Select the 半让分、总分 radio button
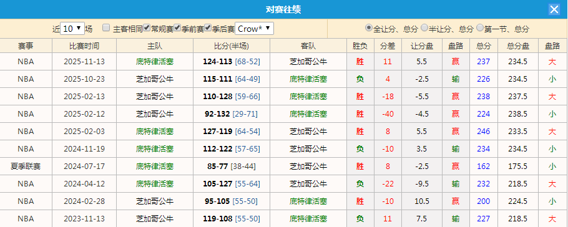 tap(424, 27)
